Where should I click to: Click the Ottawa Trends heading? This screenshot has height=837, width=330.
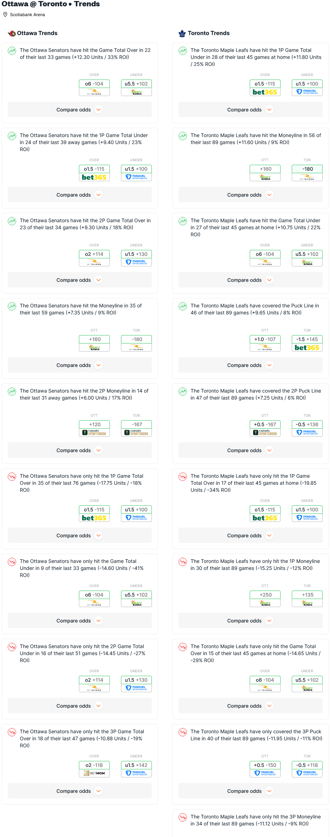pos(37,33)
